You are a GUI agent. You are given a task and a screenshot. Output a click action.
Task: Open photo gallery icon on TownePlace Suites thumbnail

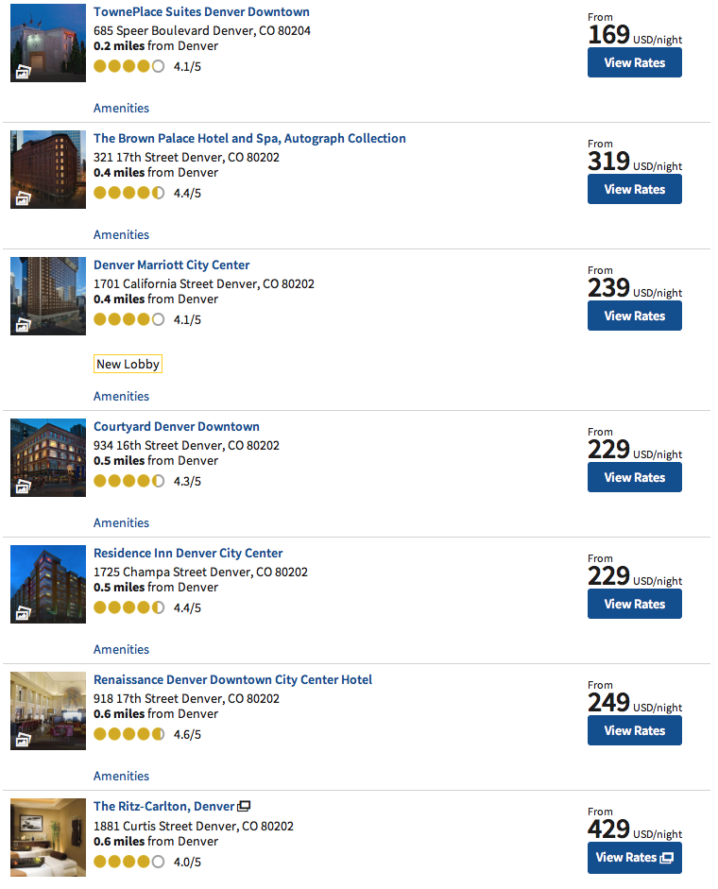tap(23, 72)
